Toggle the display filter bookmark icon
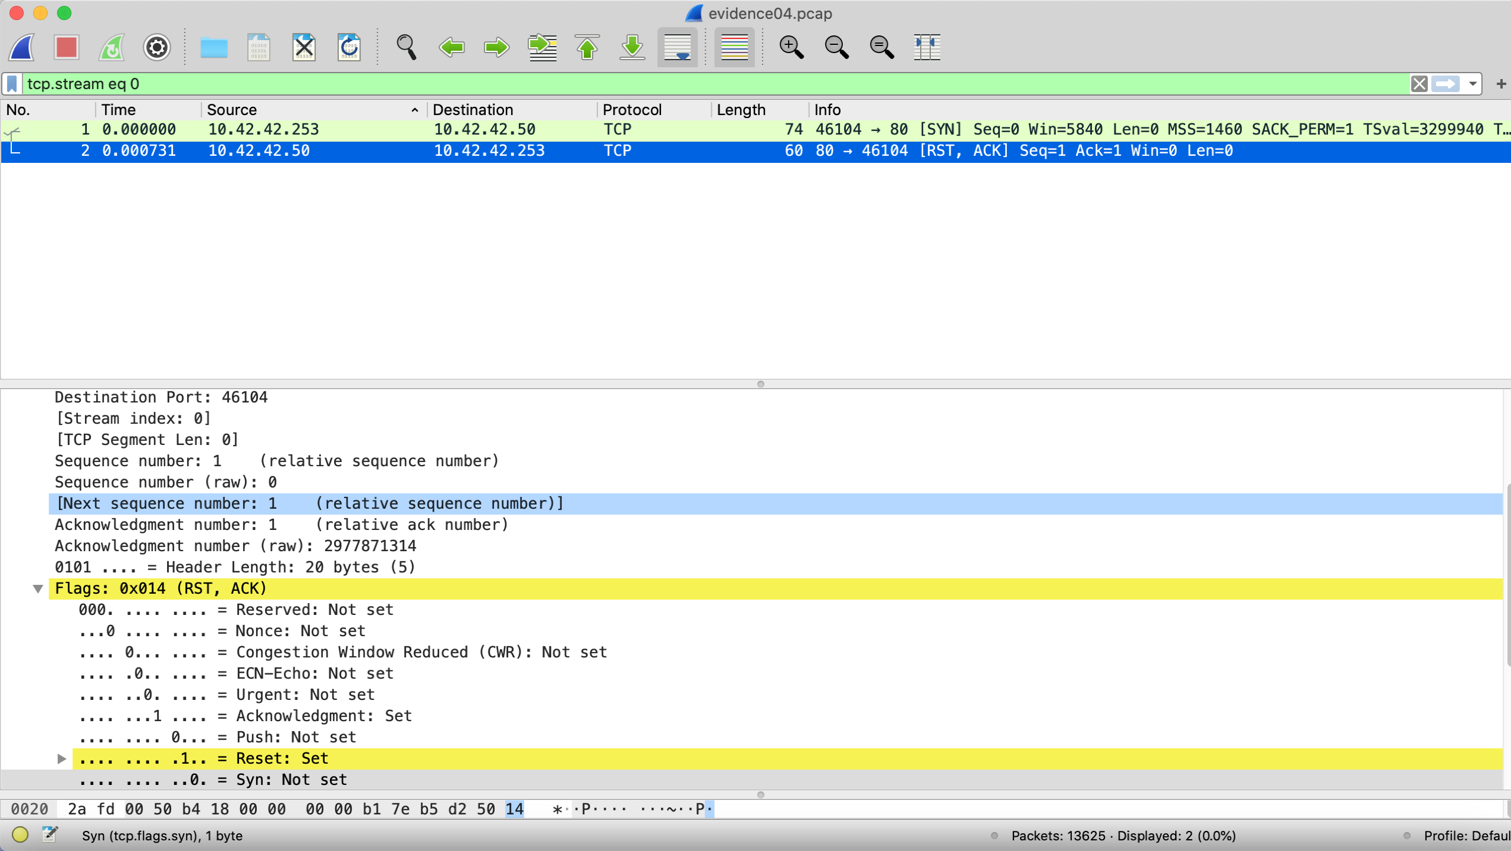 point(12,84)
